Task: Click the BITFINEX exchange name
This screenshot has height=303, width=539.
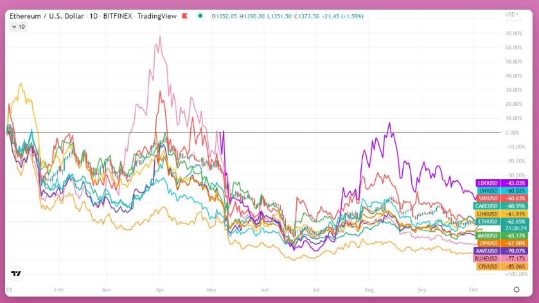Action: click(118, 16)
